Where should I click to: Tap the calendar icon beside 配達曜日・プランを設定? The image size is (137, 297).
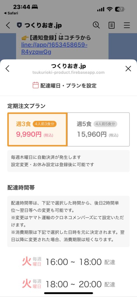click(x=36, y=85)
